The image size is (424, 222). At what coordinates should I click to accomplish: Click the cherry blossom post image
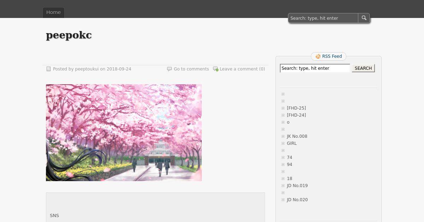124,132
